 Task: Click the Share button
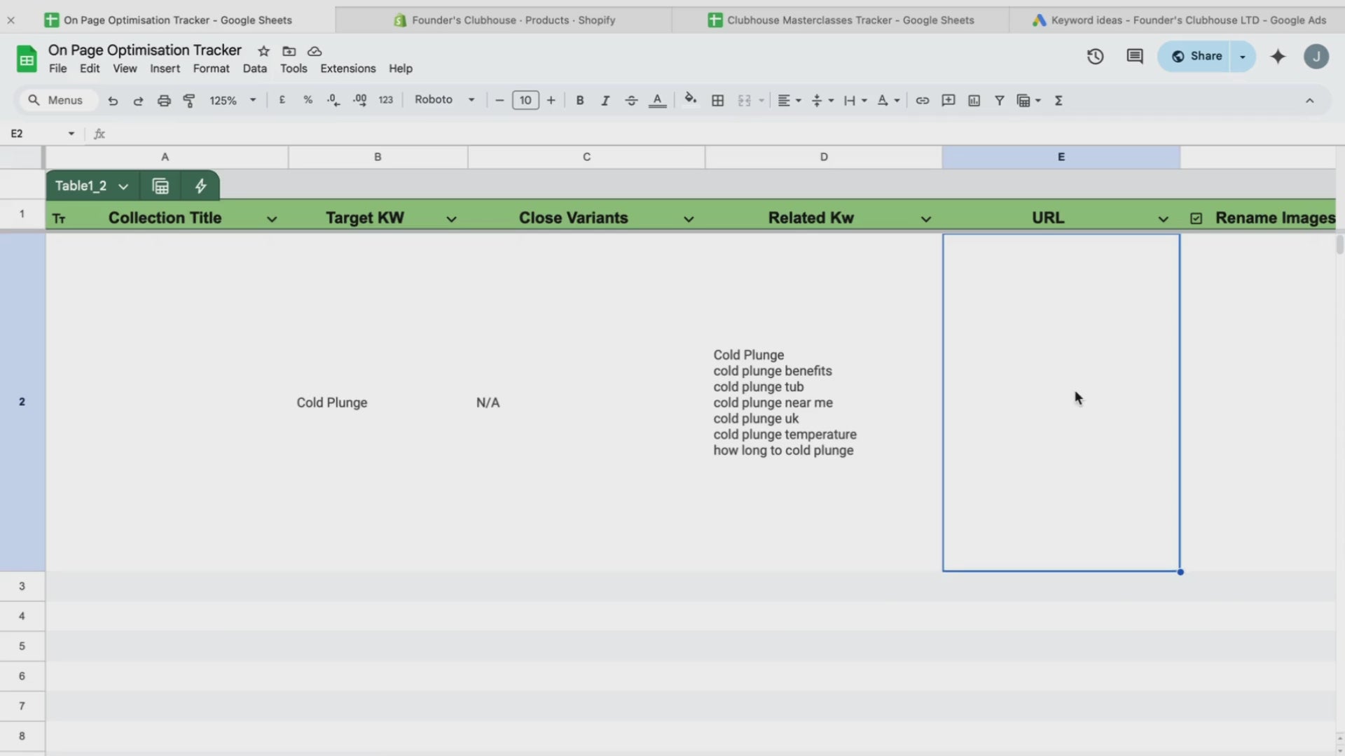click(x=1196, y=57)
